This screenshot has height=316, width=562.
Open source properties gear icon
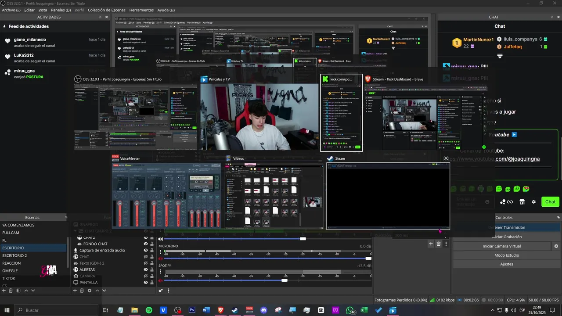(90, 291)
